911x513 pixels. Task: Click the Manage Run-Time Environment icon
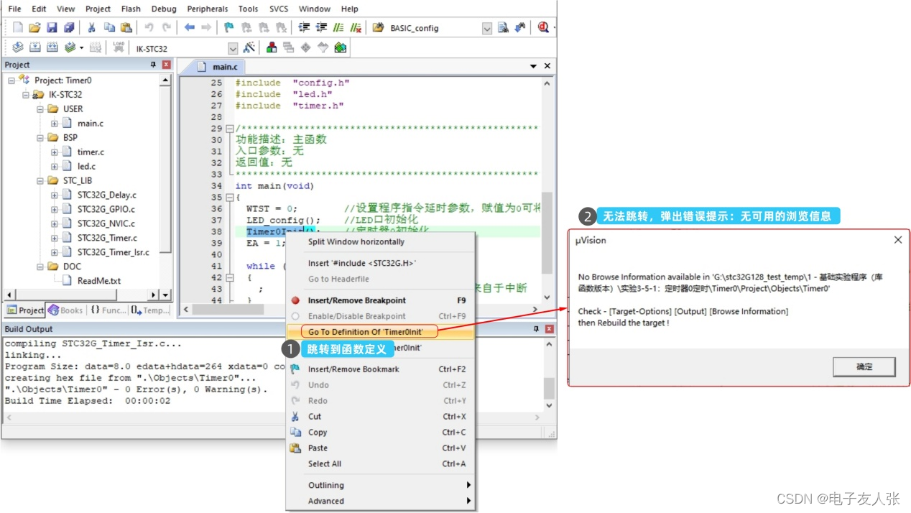(x=306, y=47)
